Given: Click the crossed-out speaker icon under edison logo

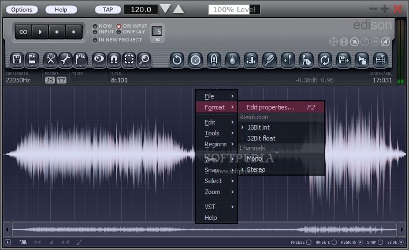Looking at the screenshot, I should 385,42.
